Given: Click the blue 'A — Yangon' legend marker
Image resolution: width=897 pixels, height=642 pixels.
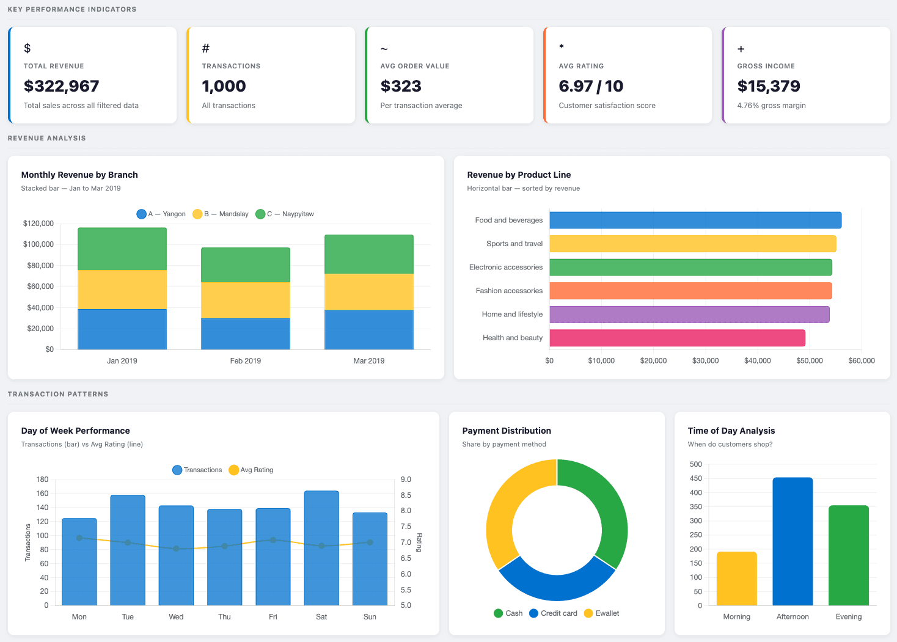Looking at the screenshot, I should pyautogui.click(x=141, y=214).
